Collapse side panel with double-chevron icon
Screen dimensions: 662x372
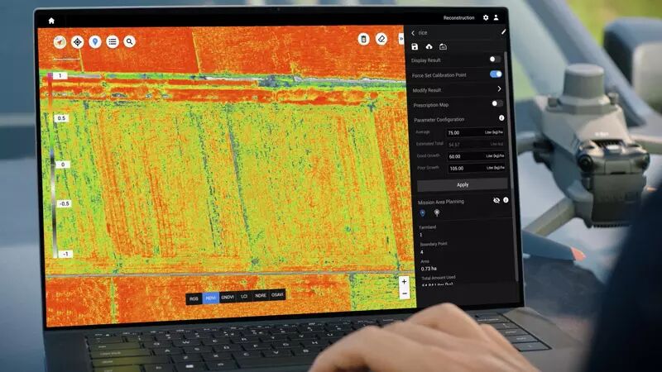click(401, 39)
